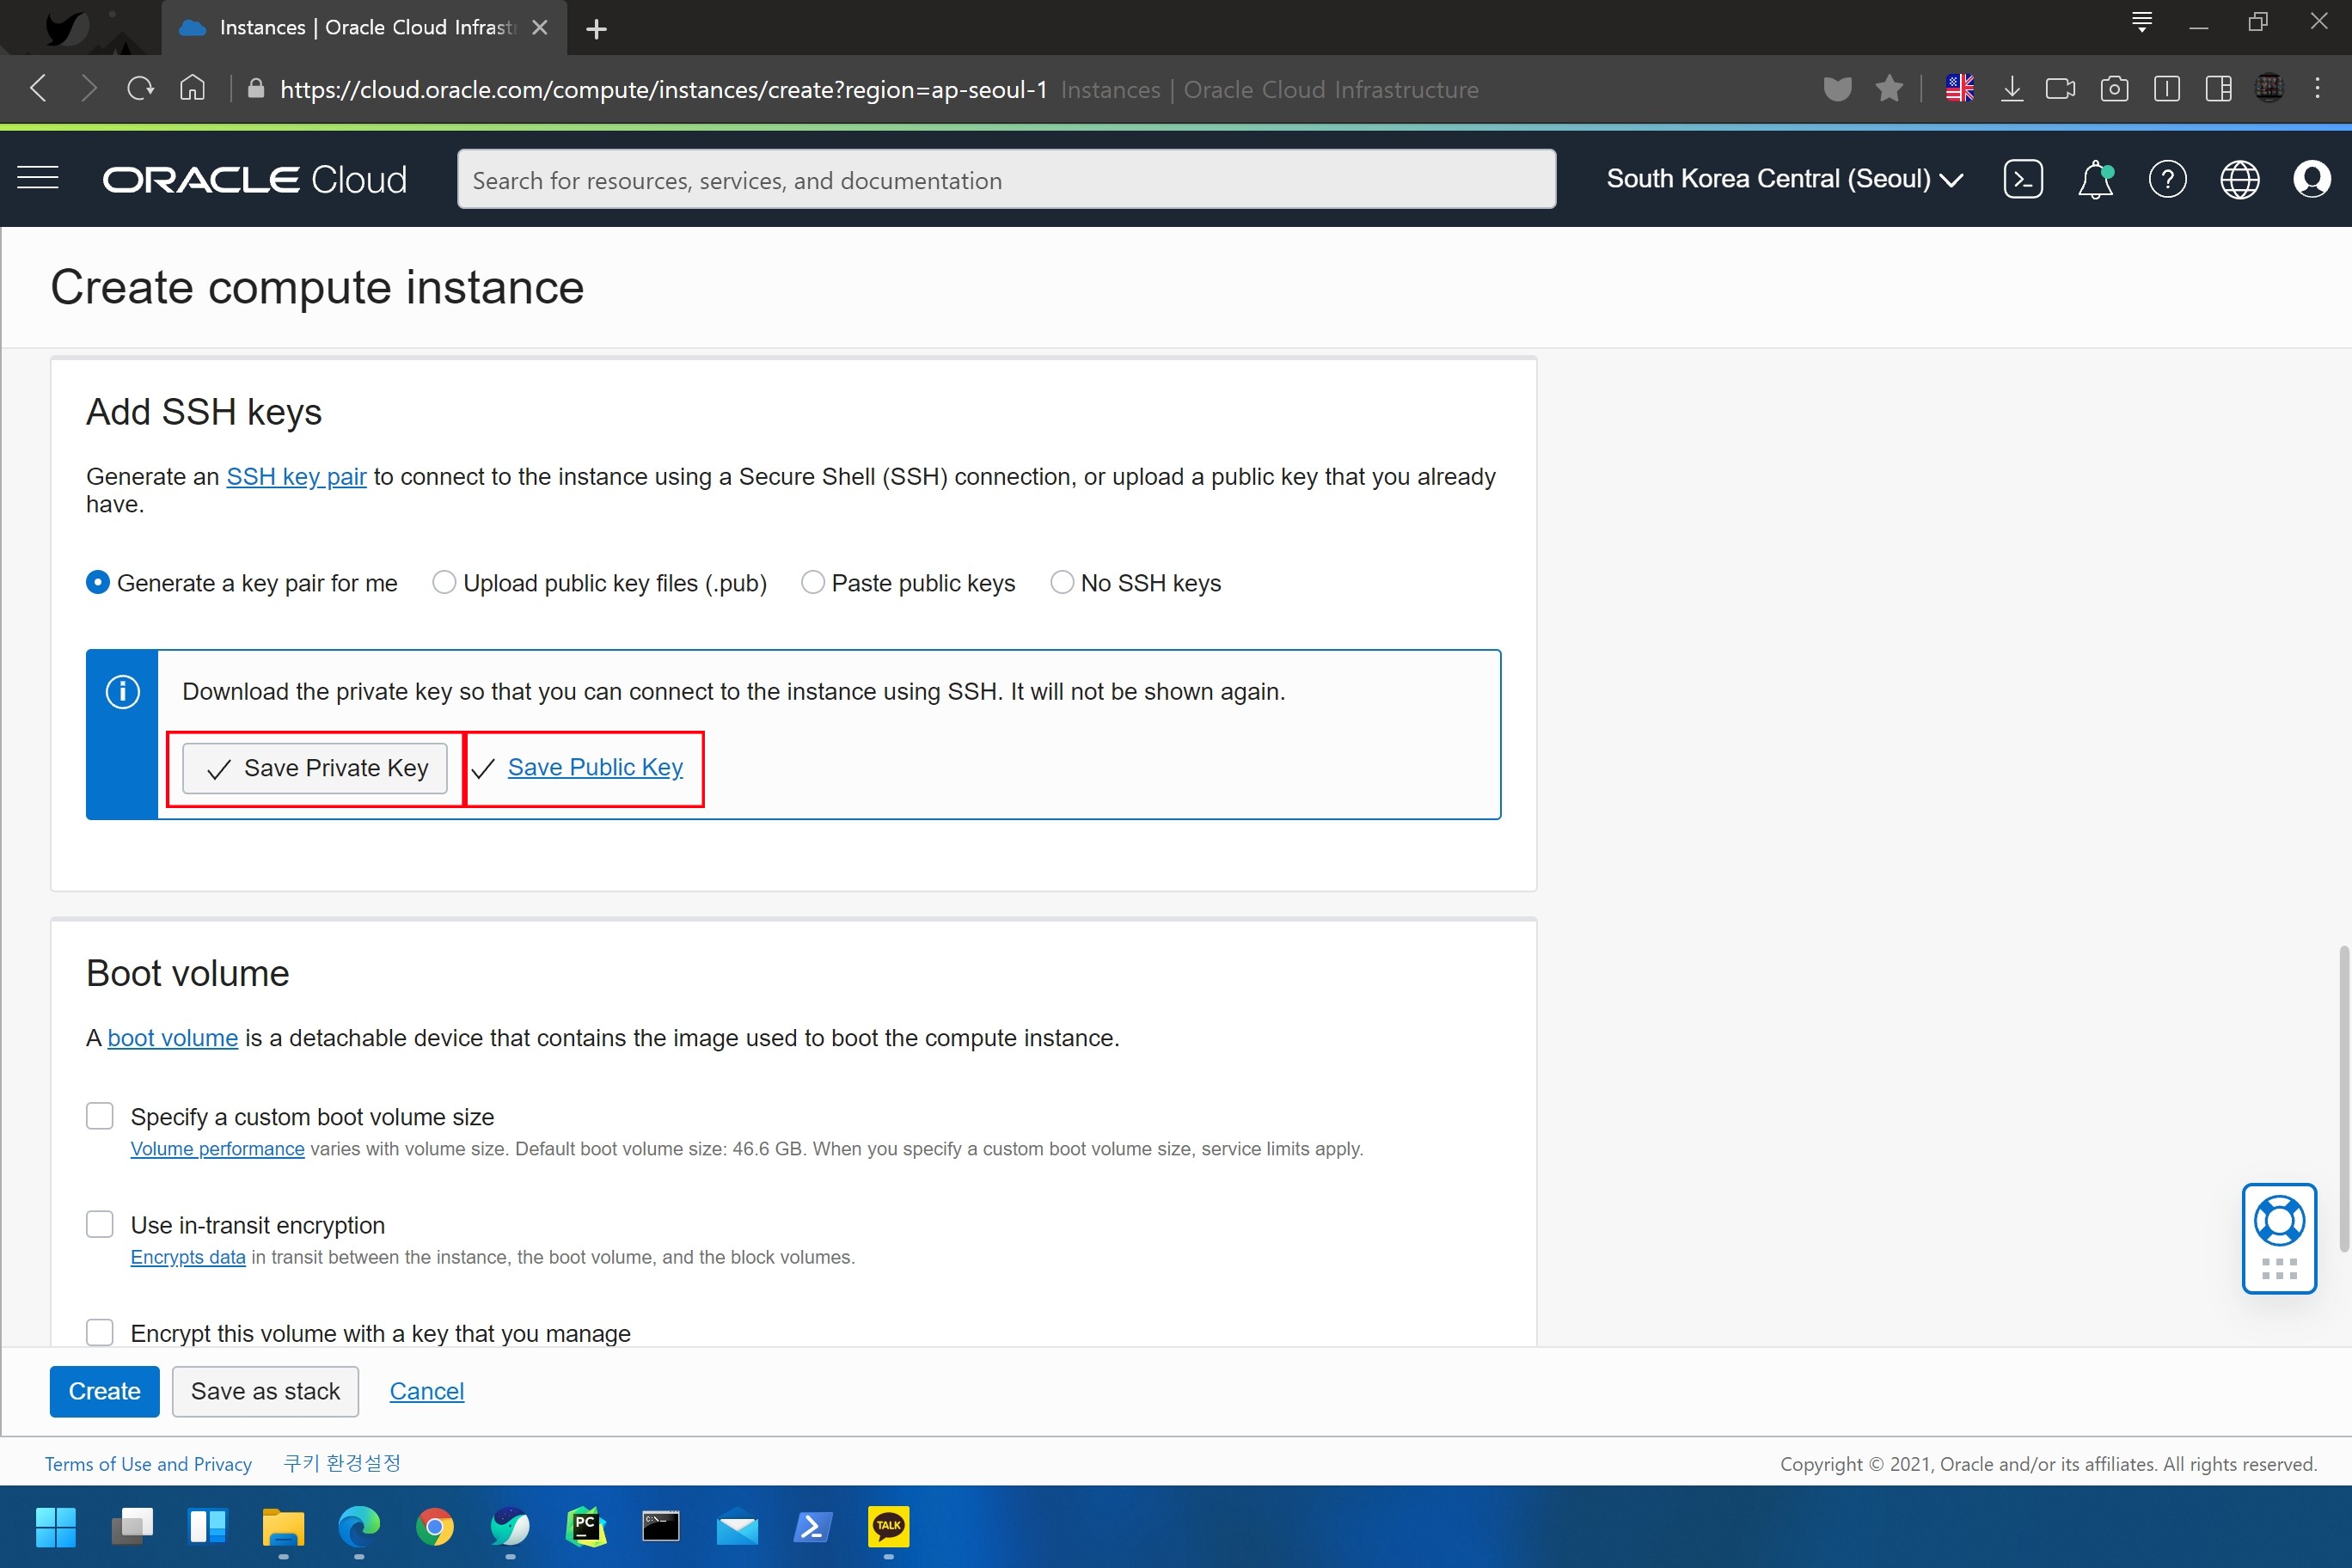Open the floating support lifebuoy widget
This screenshot has height=1568, width=2352.
(x=2279, y=1222)
